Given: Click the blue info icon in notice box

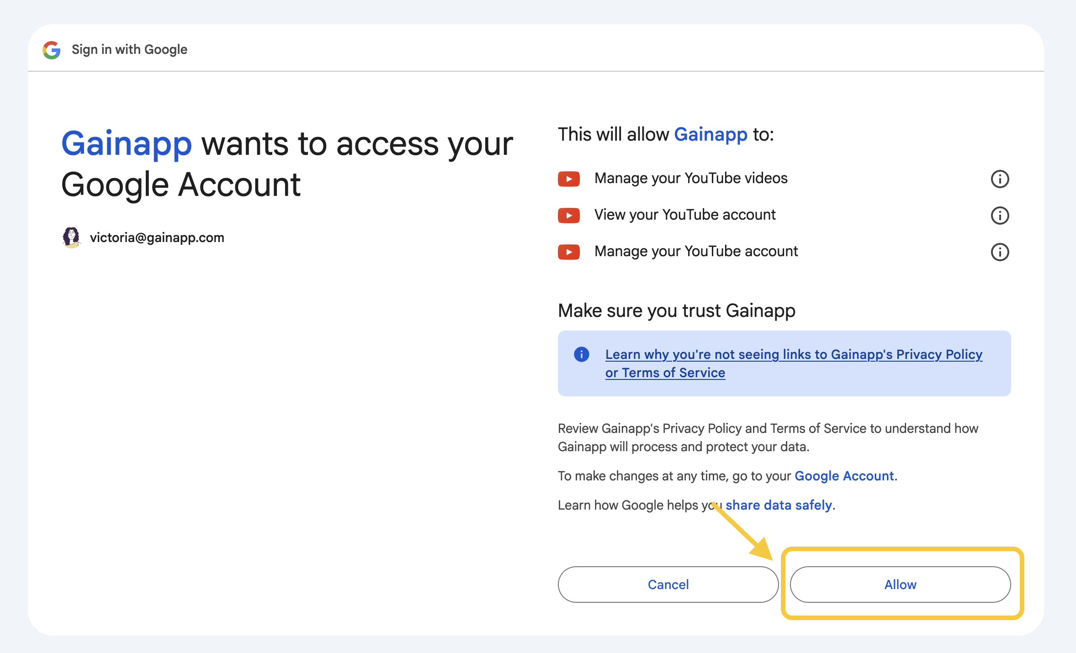Looking at the screenshot, I should pyautogui.click(x=582, y=354).
